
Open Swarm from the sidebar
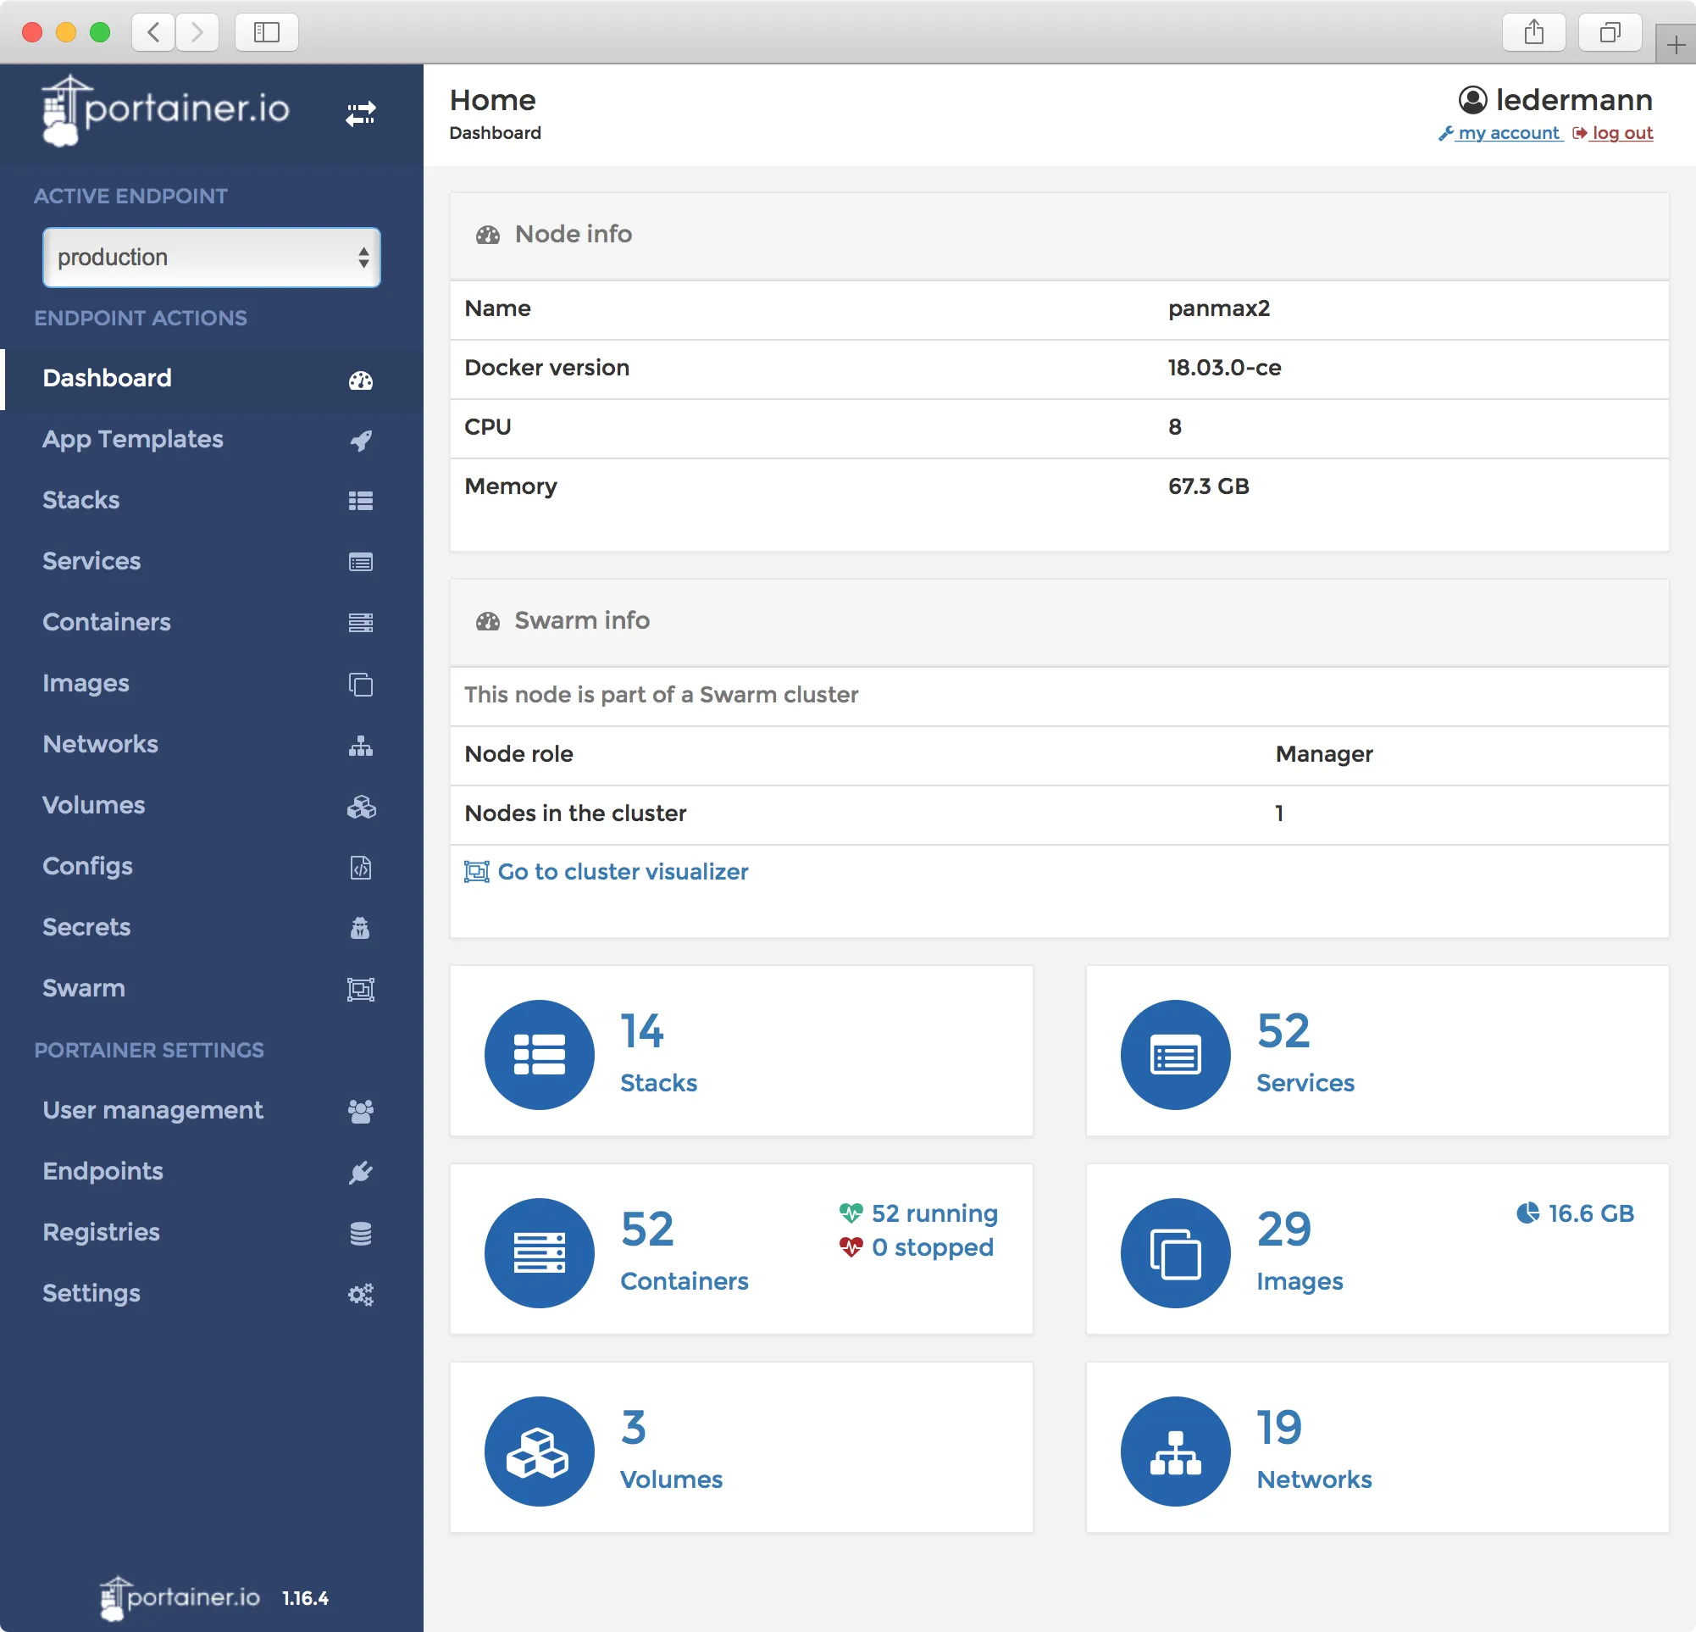(84, 988)
